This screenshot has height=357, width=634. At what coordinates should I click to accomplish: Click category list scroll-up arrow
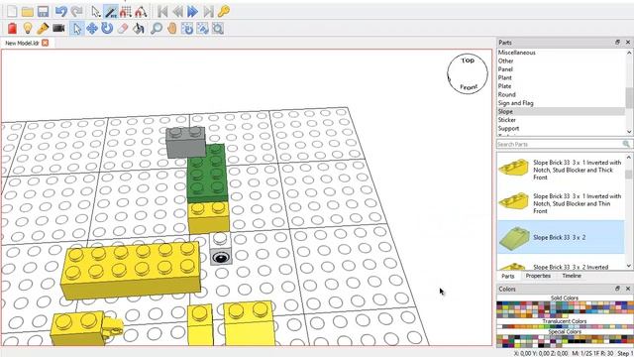coord(629,53)
